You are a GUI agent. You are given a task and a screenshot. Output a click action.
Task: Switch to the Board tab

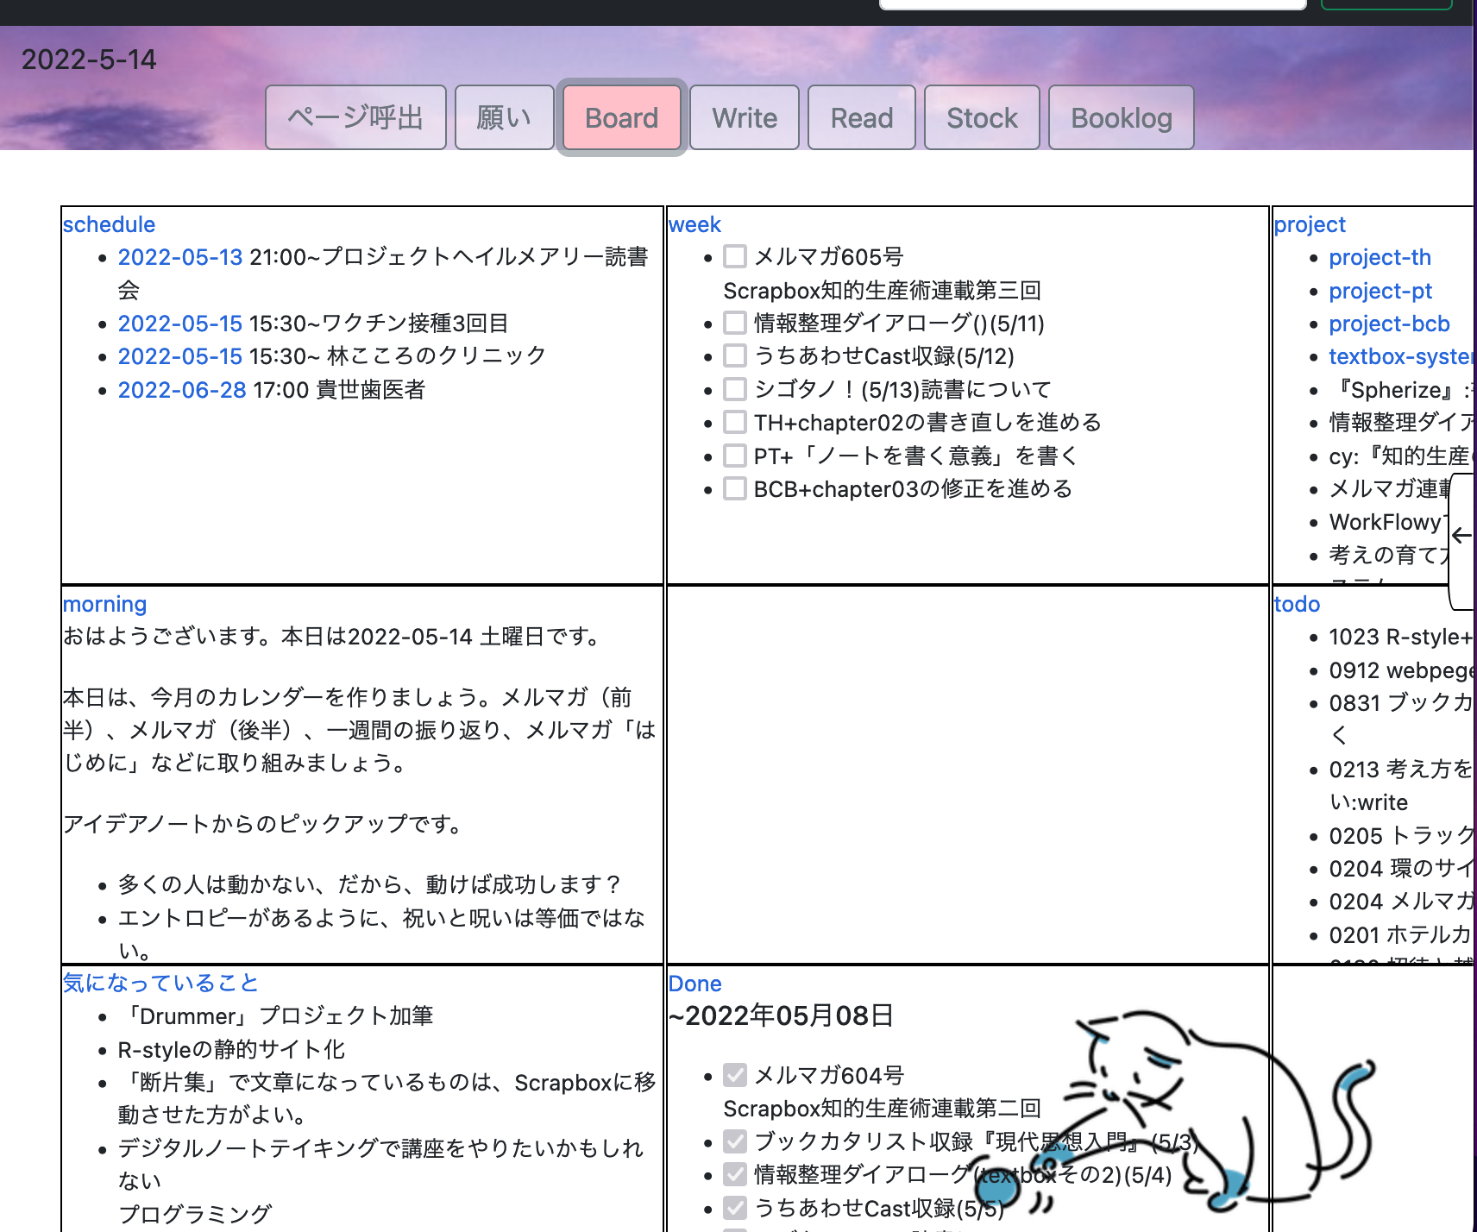pos(620,117)
